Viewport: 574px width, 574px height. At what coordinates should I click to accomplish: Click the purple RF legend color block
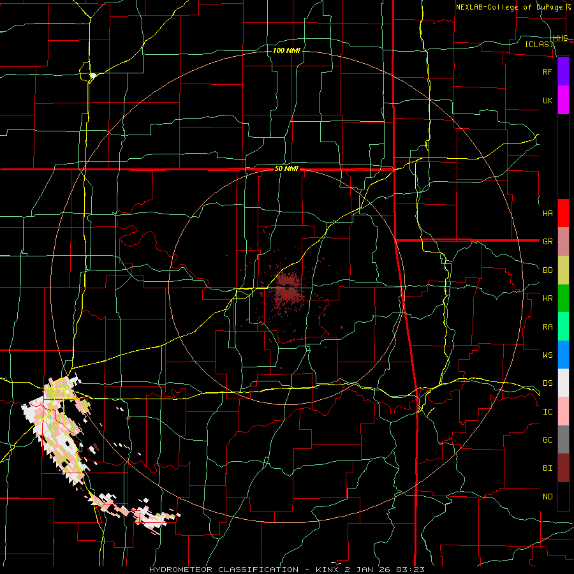[563, 71]
